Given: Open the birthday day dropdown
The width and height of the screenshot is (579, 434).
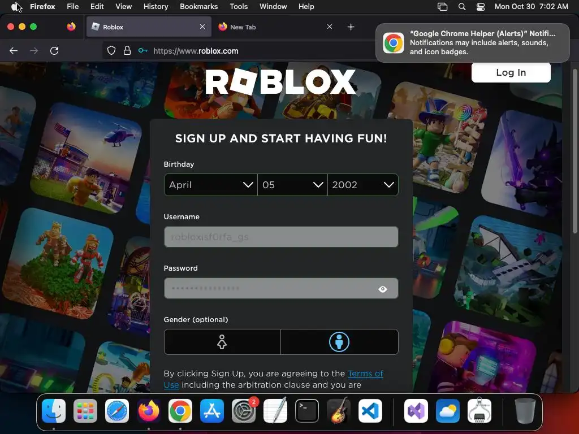Looking at the screenshot, I should 292,185.
